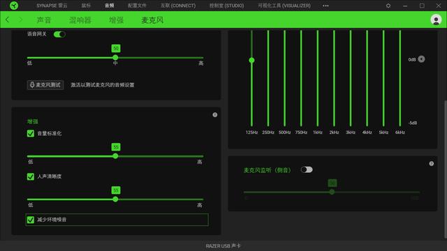
Task: Open the 可视化工具 (VISUALIZER) tab
Action: [284, 6]
